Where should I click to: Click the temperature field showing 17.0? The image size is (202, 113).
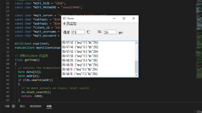[x=78, y=32]
